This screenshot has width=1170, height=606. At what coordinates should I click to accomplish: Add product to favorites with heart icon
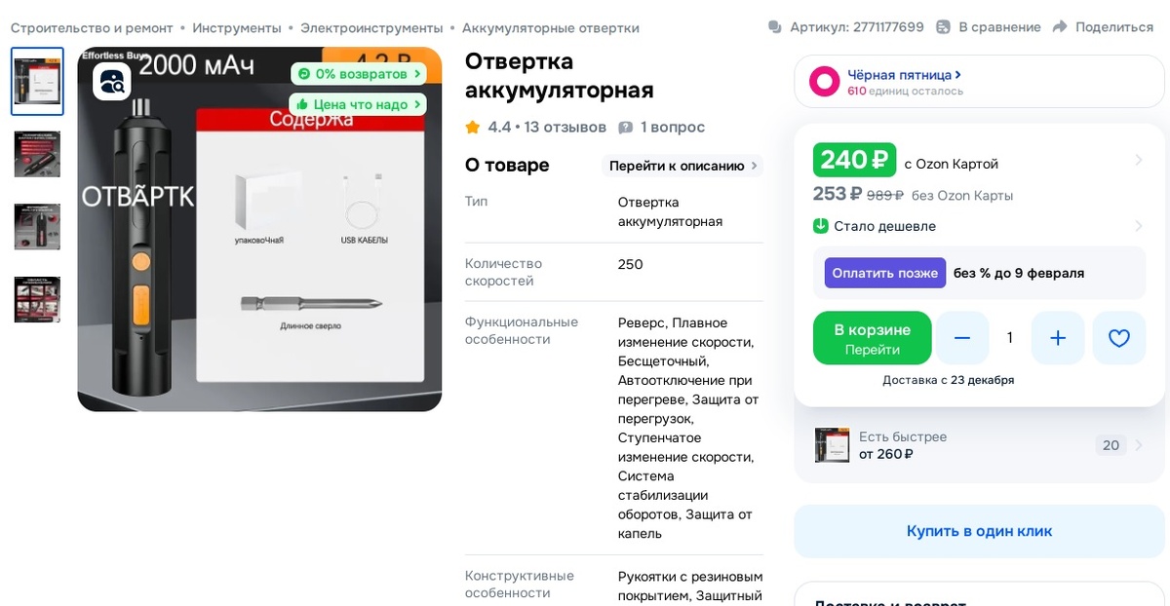click(x=1119, y=338)
